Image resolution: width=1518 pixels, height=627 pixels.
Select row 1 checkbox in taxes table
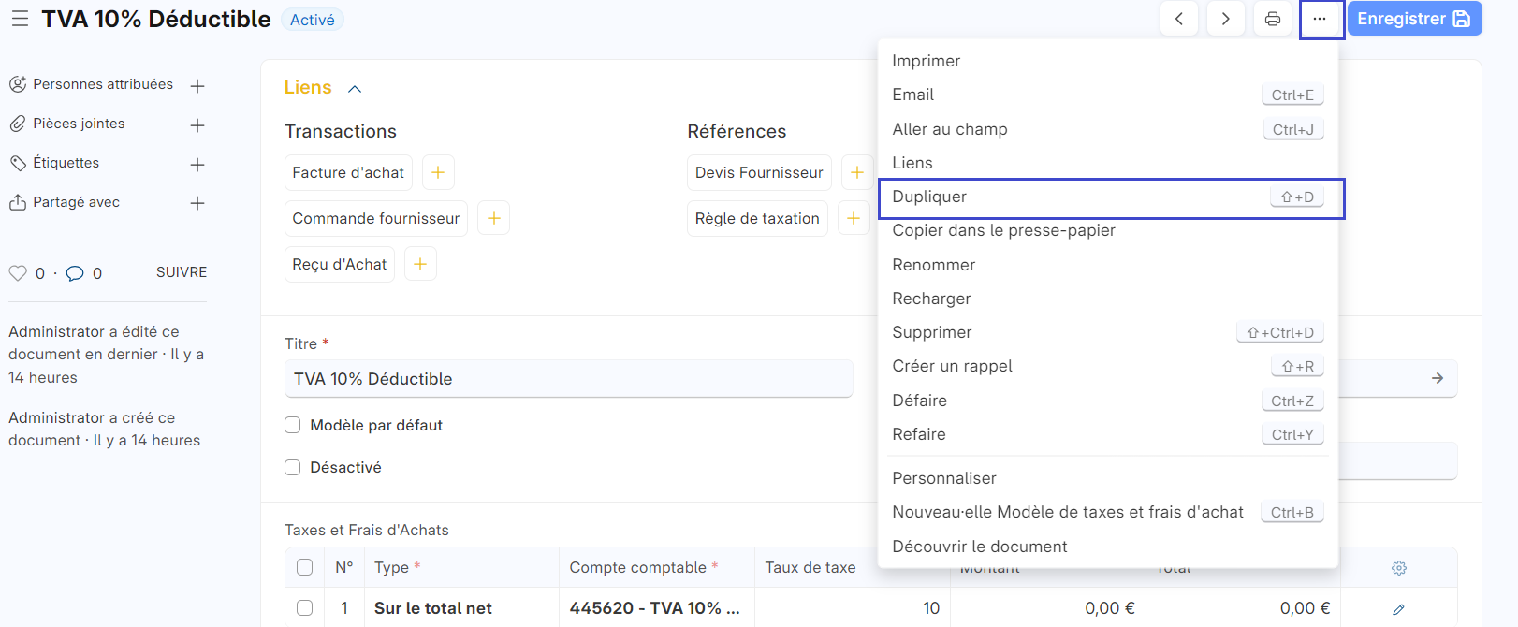click(x=304, y=608)
